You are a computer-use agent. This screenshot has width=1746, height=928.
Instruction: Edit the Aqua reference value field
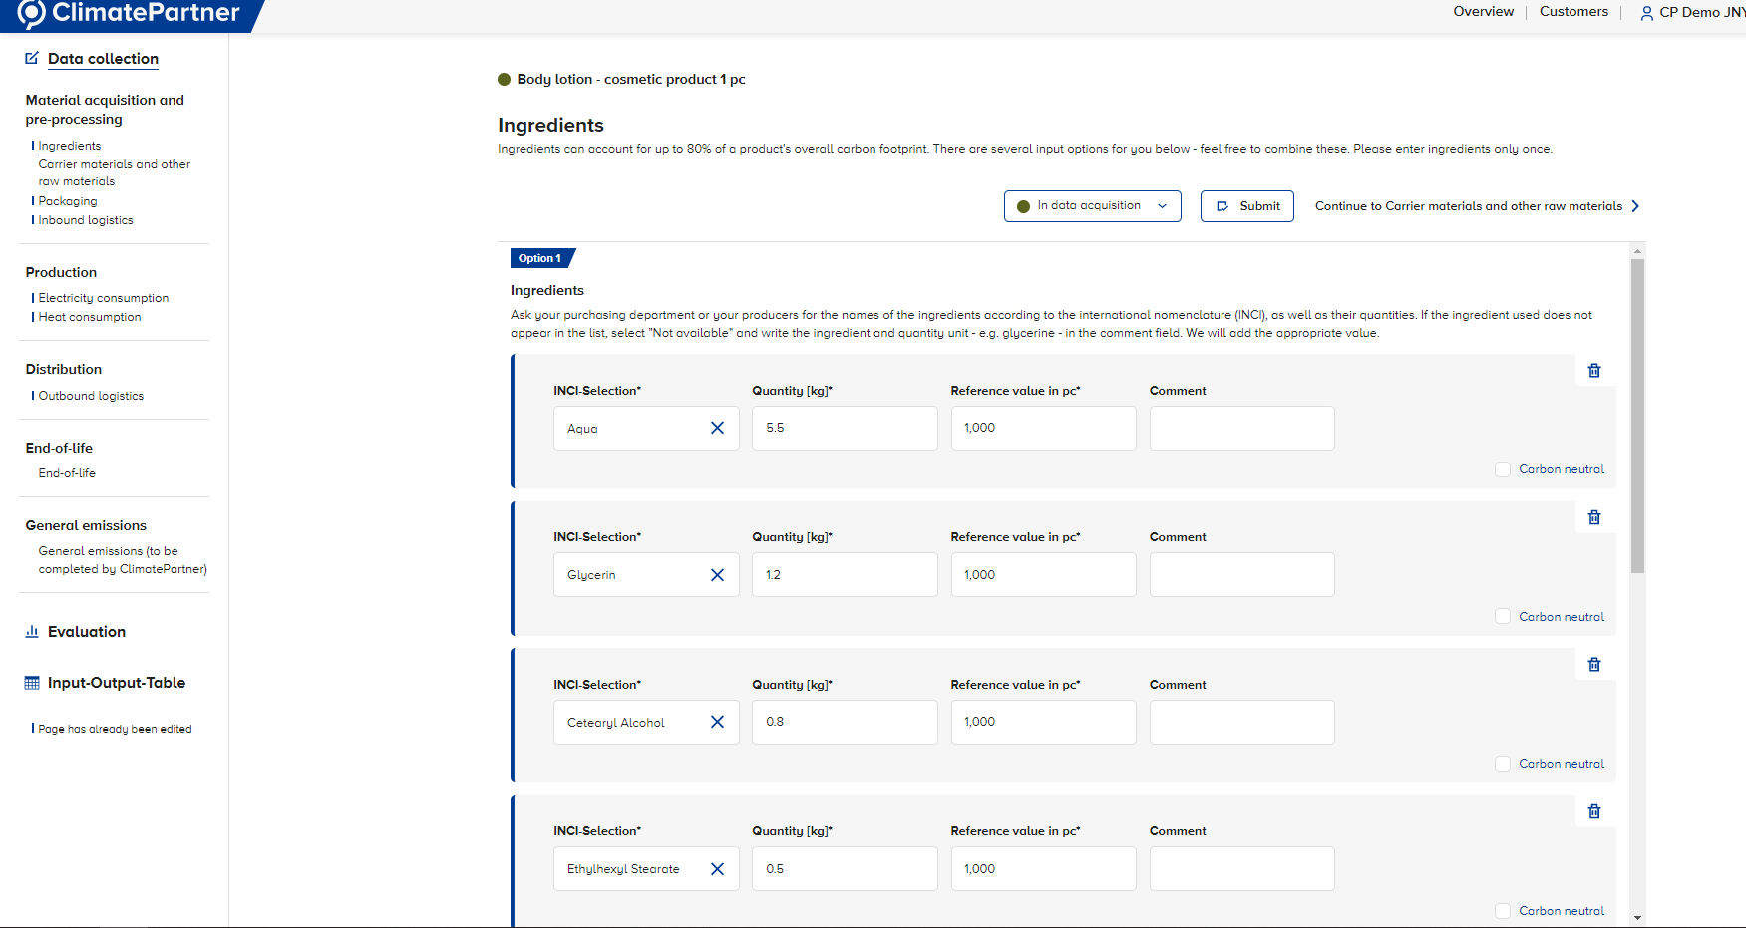[x=1043, y=428]
